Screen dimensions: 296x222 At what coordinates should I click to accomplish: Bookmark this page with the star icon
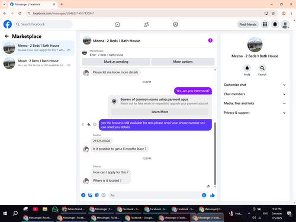[x=273, y=13]
